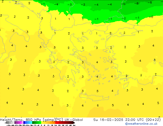
Task: Click the '[gdmp]' unit label
Action: pos(49,120)
